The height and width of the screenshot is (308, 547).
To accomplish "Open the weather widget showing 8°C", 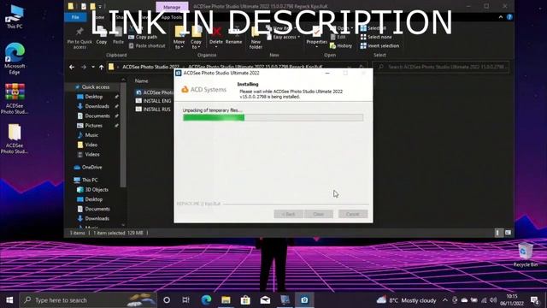I will click(x=406, y=300).
